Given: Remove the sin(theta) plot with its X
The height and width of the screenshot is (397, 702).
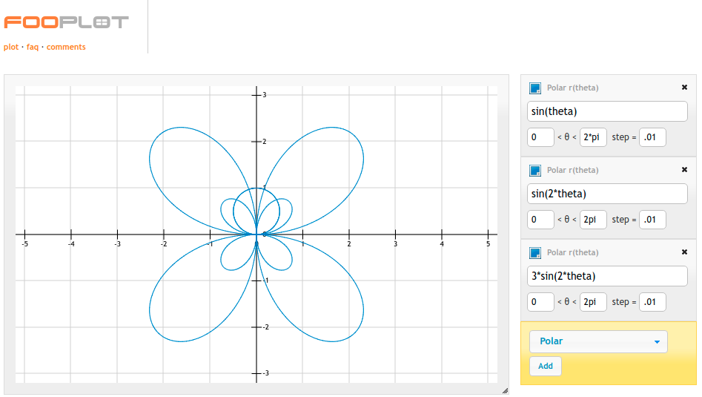Looking at the screenshot, I should tap(684, 88).
